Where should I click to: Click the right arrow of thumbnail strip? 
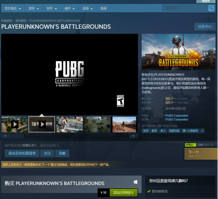(133, 136)
